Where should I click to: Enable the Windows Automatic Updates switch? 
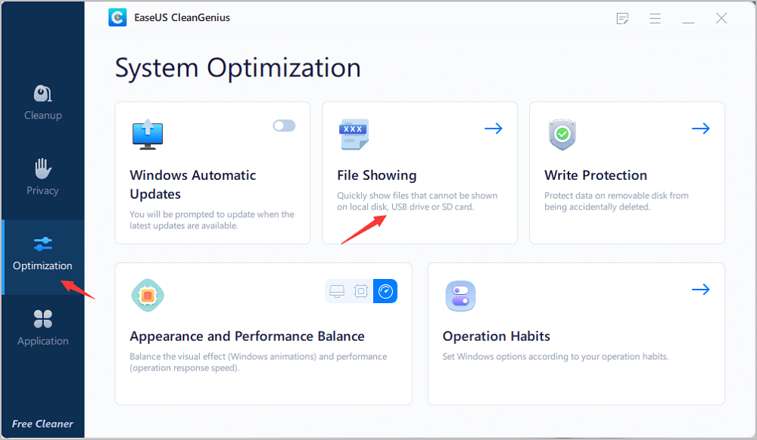(x=284, y=125)
